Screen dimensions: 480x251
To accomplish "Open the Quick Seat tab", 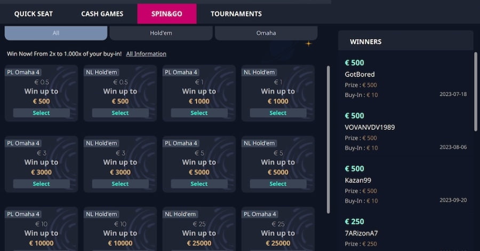I will (x=34, y=14).
